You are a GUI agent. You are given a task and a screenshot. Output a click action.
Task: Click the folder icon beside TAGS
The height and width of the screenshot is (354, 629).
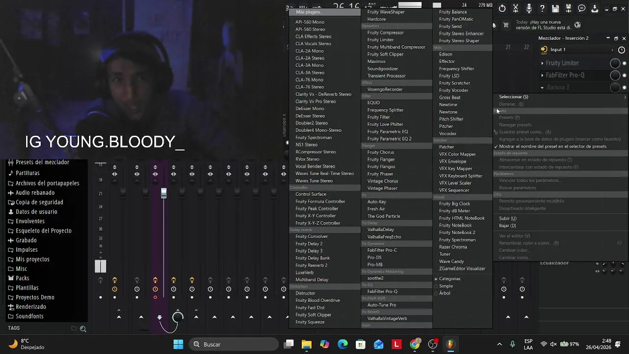coord(74,328)
